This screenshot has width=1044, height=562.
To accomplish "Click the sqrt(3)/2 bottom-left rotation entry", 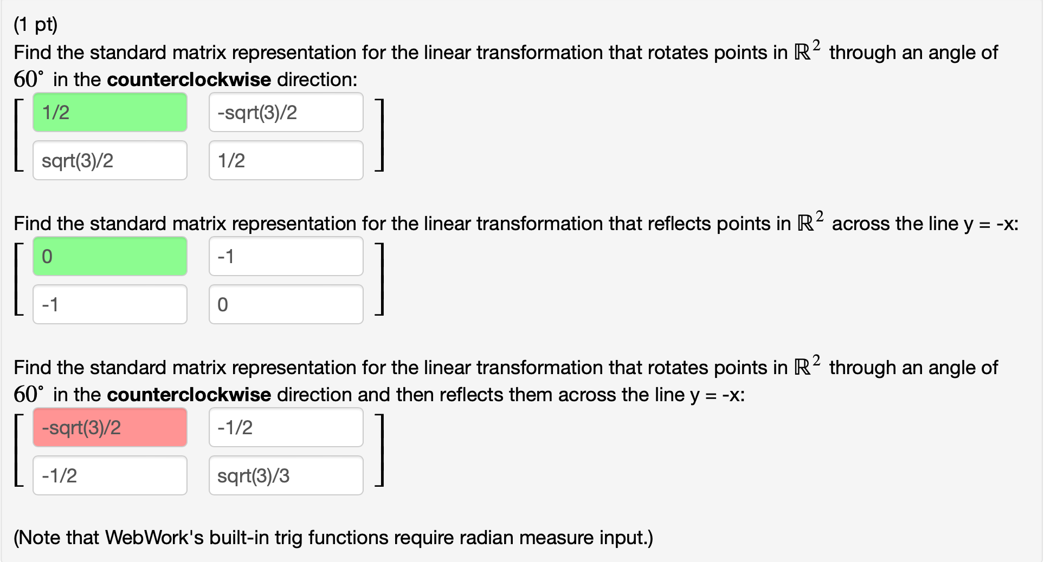I will click(109, 160).
